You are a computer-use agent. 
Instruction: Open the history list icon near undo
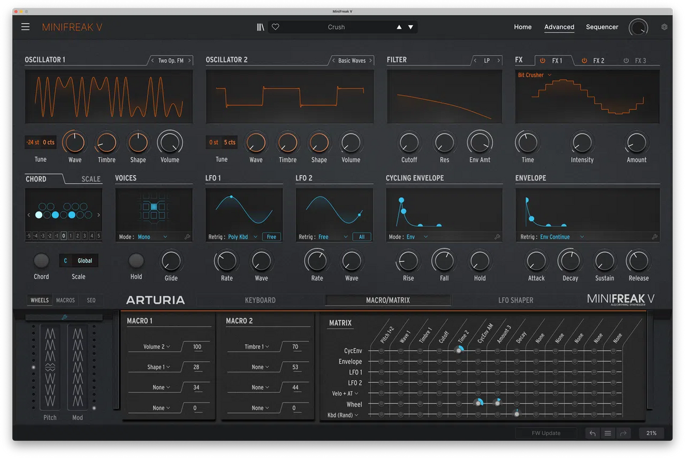(608, 433)
